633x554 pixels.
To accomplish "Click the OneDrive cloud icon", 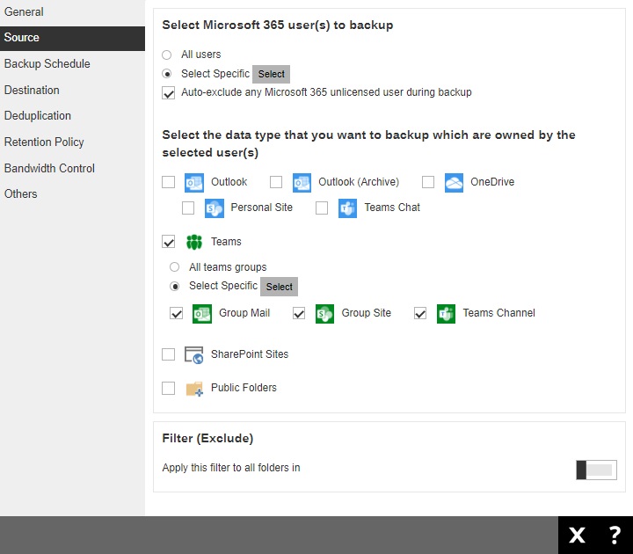I will point(454,183).
